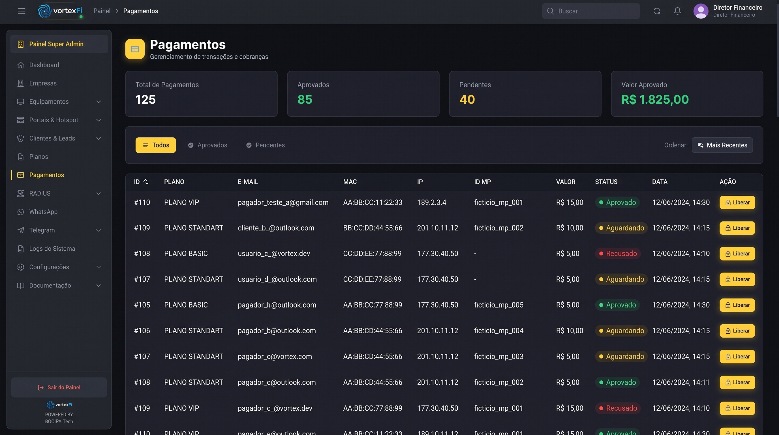Click the Portais & Hotspot icon
The width and height of the screenshot is (779, 435).
click(21, 120)
